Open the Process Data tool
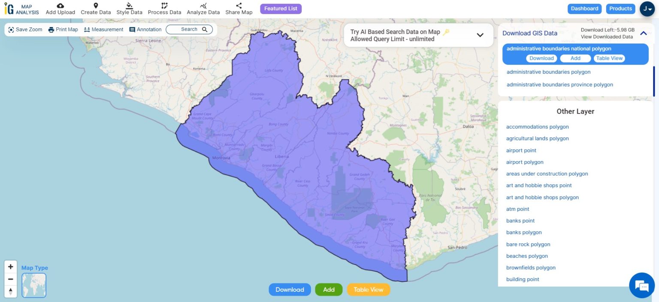 (163, 6)
